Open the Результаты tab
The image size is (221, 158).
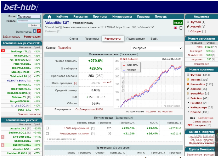112,39
